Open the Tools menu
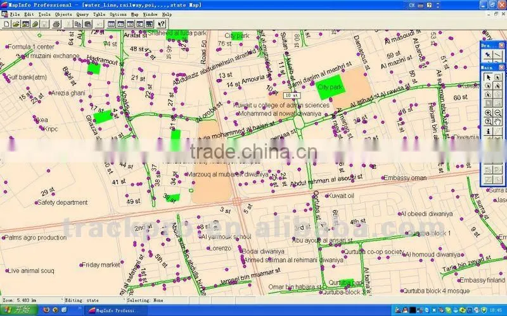The image size is (507, 316). click(x=44, y=15)
